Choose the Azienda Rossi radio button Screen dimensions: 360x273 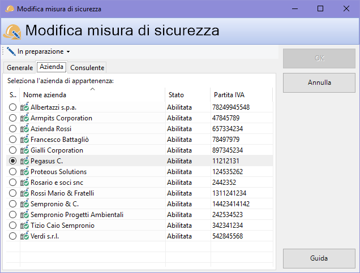(12, 129)
